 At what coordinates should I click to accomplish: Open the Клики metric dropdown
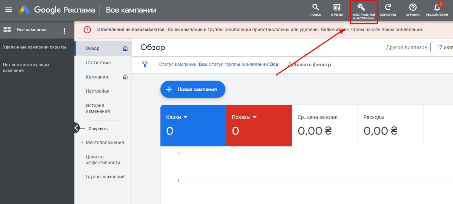click(x=185, y=117)
